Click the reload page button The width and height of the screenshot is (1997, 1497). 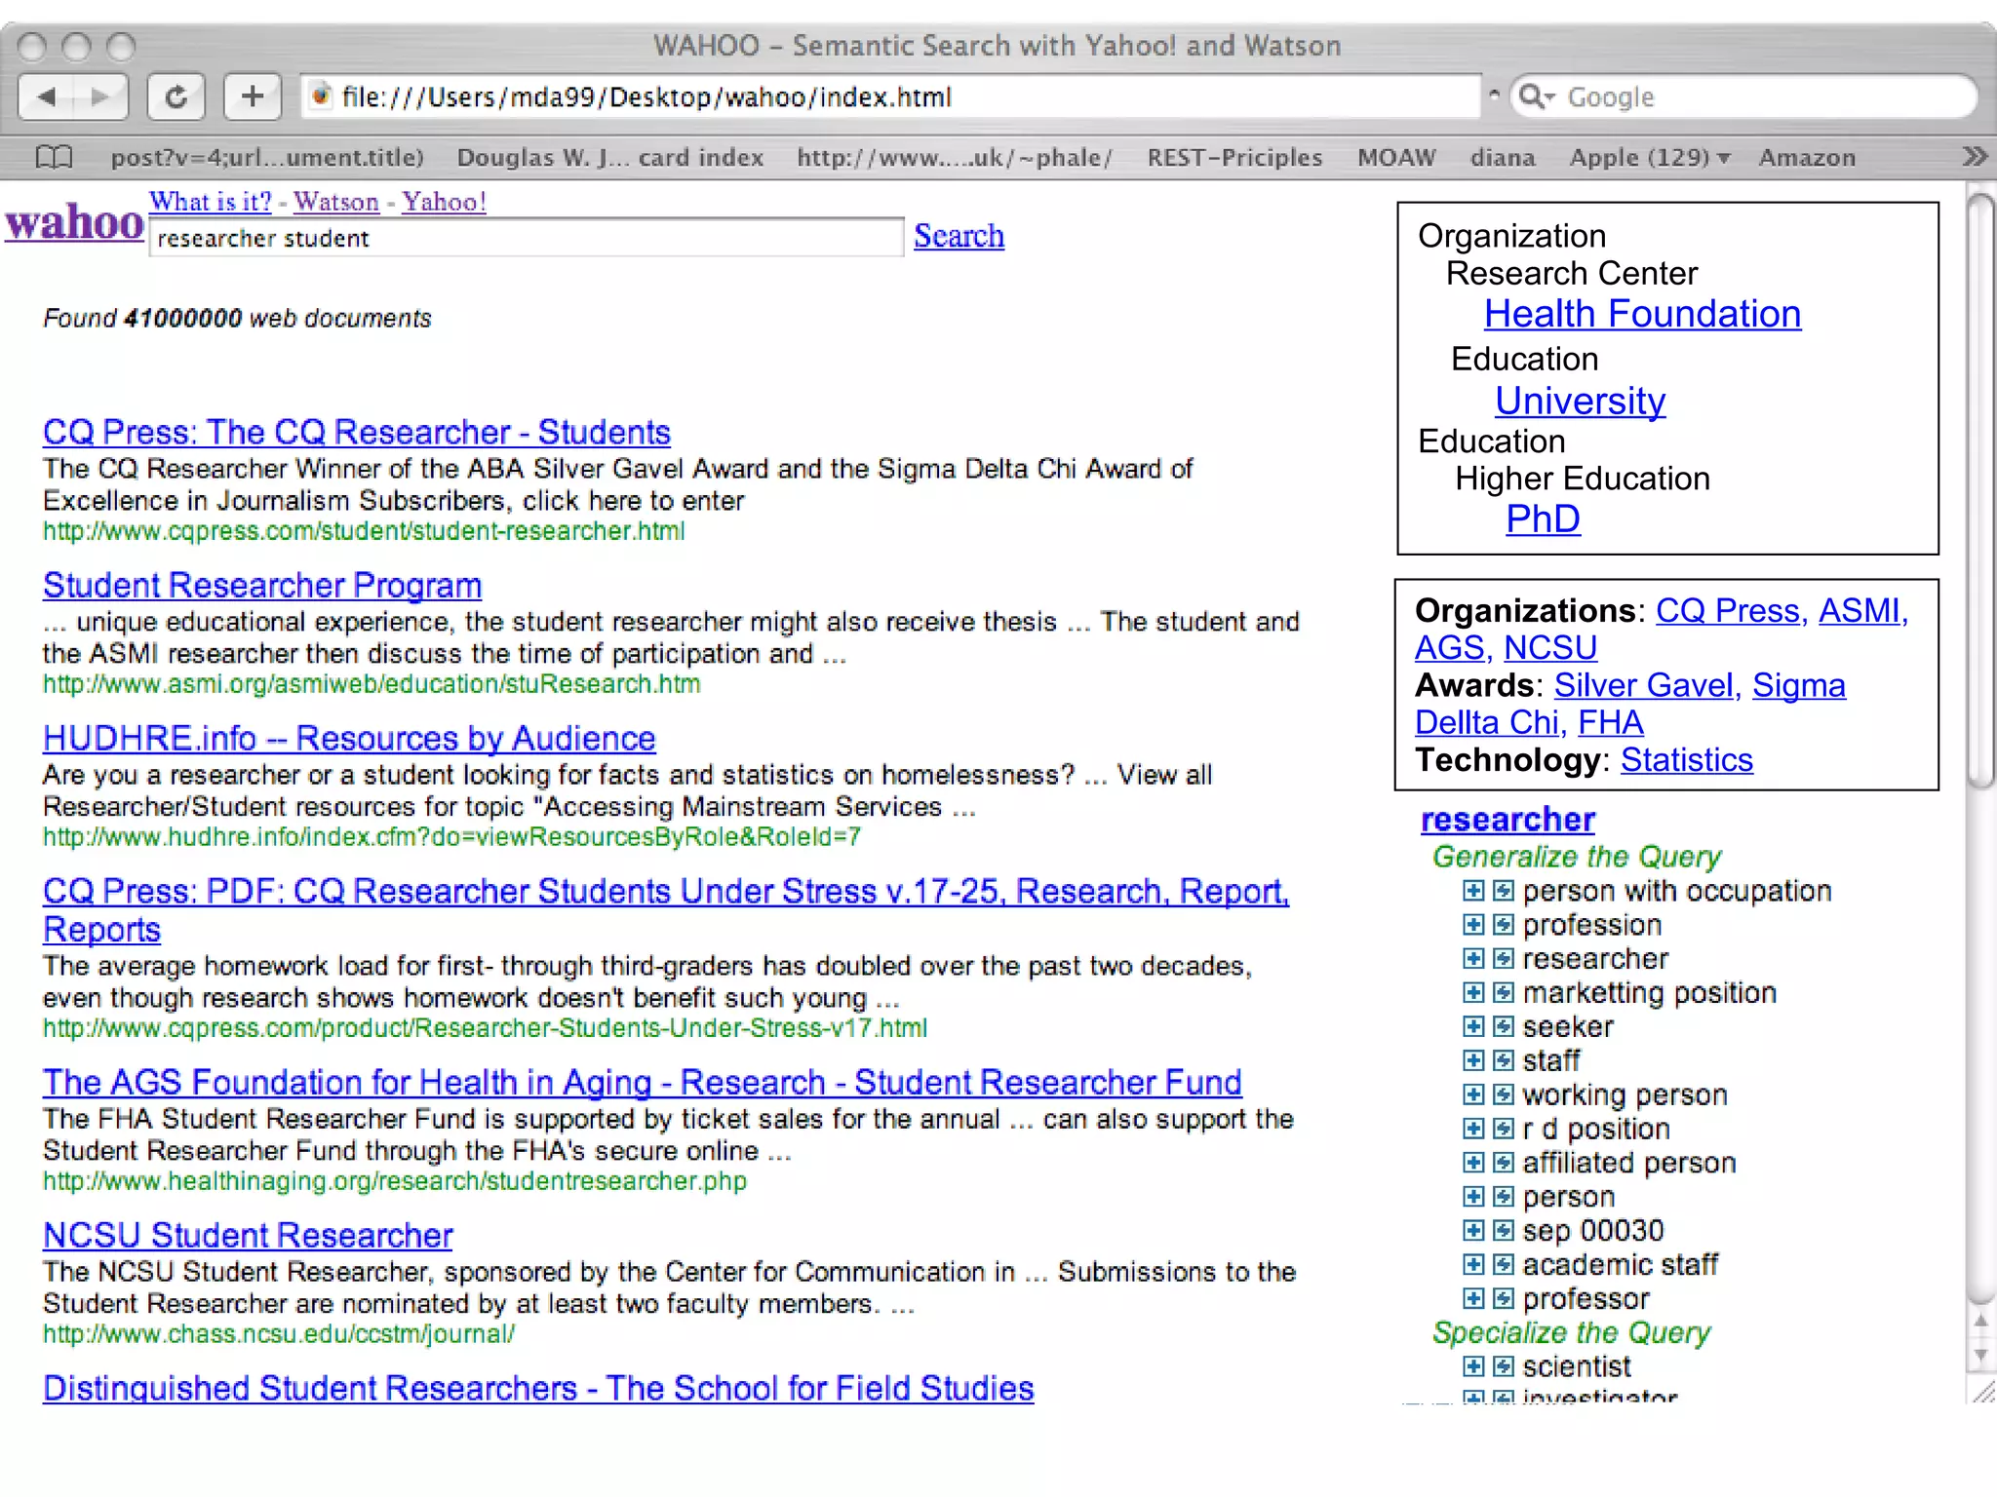click(x=176, y=96)
